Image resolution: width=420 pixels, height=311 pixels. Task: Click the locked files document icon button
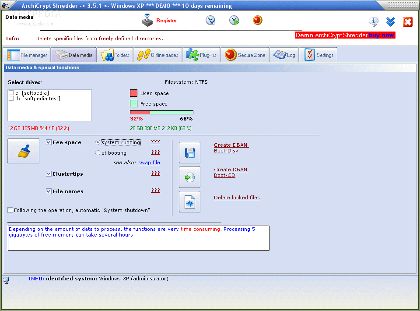coord(189,202)
